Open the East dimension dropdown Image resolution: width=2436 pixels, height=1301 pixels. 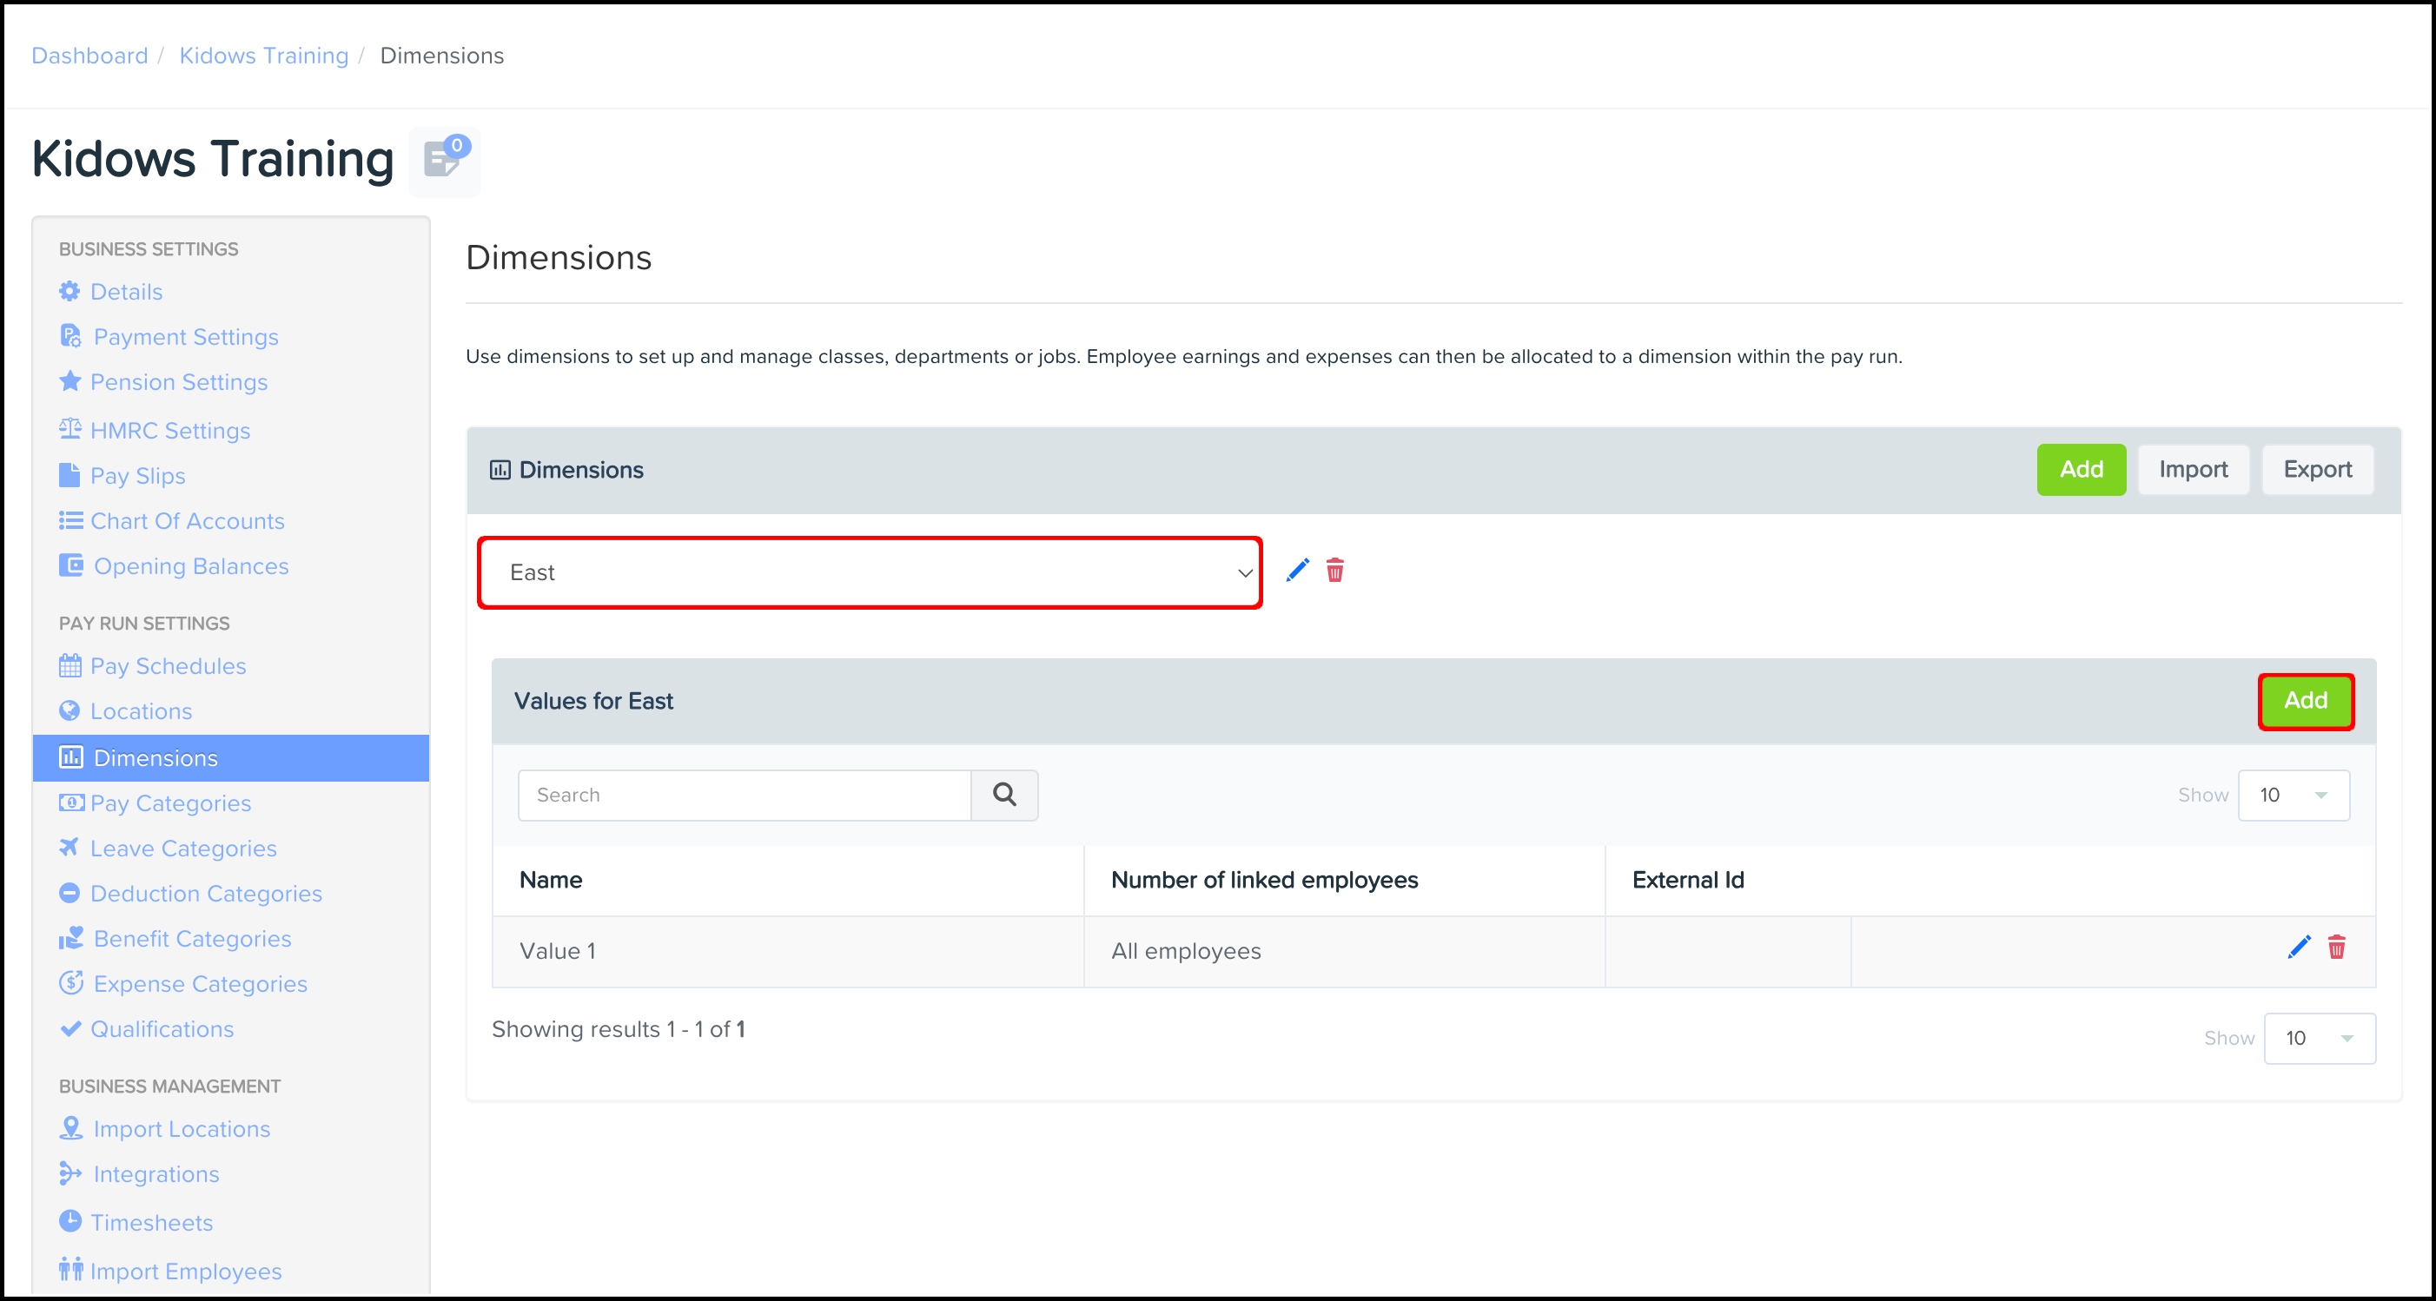870,573
